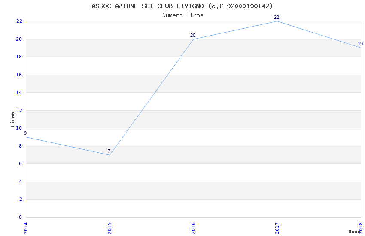Click the subtitle Numero Firme

coord(183,15)
